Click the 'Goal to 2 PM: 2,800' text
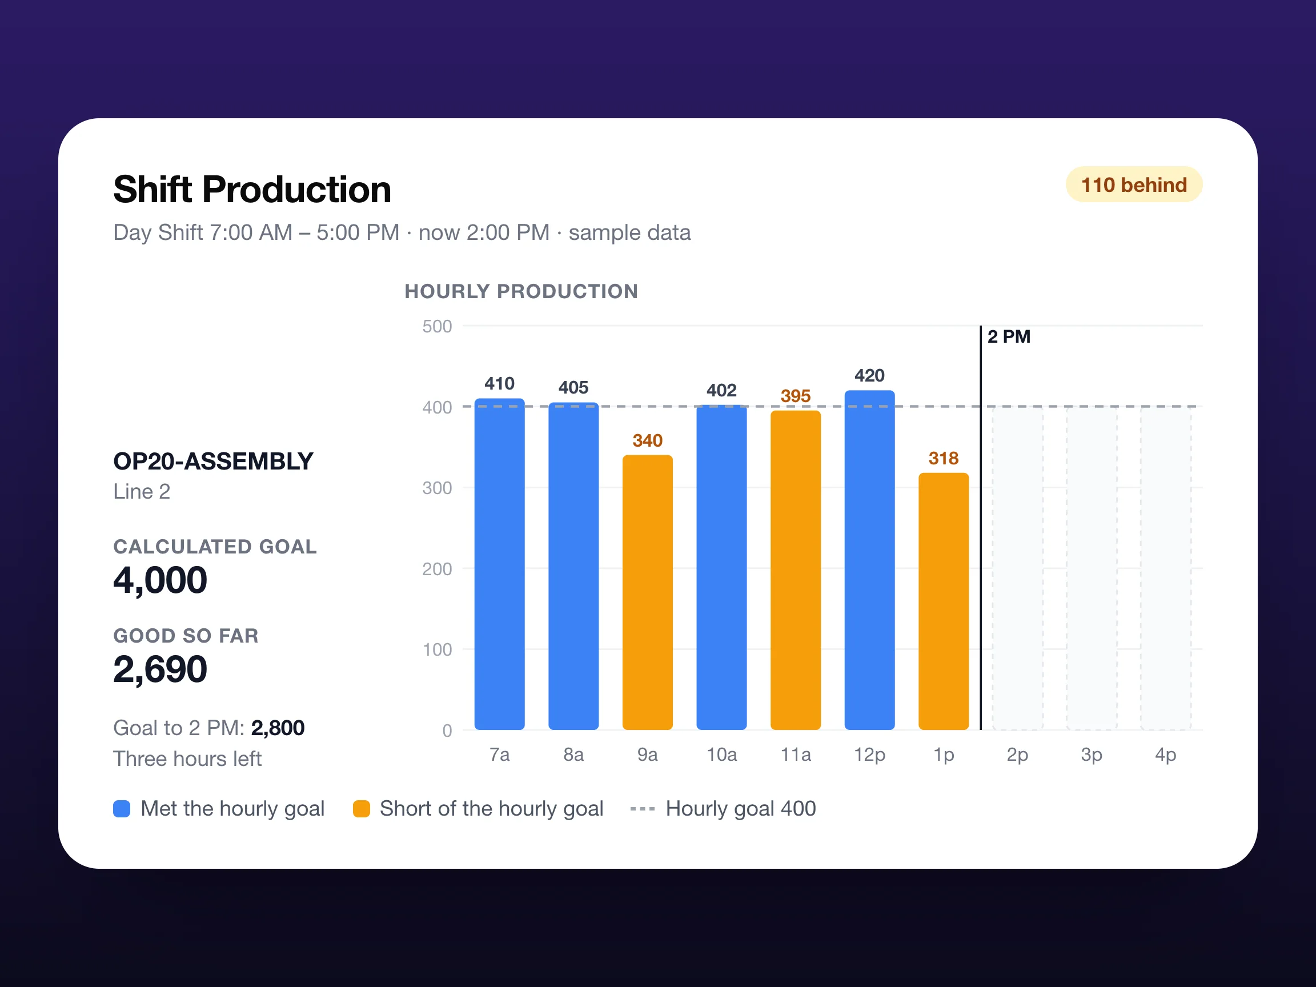This screenshot has width=1316, height=987. 209,728
